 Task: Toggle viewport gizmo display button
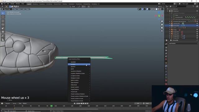click(x=143, y=9)
